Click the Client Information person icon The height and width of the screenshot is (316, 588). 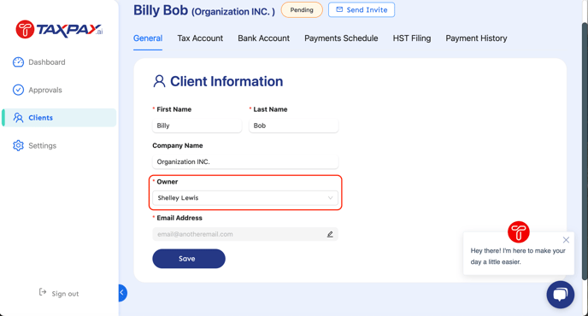[x=159, y=81]
